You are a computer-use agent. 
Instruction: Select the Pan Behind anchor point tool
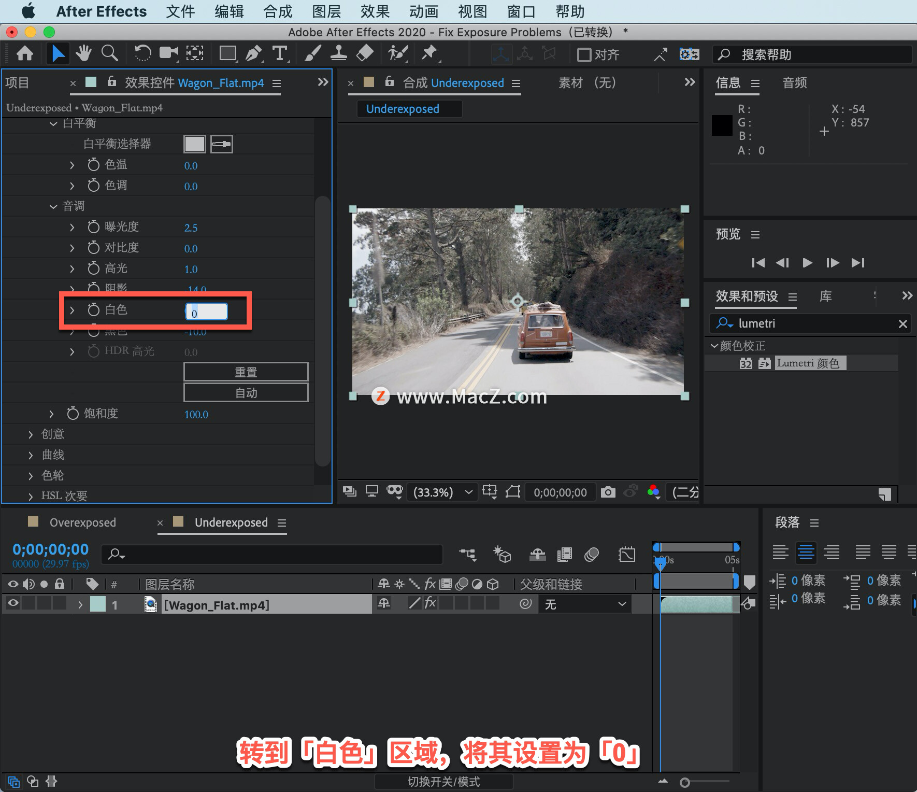pos(195,53)
